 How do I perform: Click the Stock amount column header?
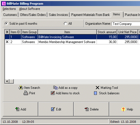(107, 32)
